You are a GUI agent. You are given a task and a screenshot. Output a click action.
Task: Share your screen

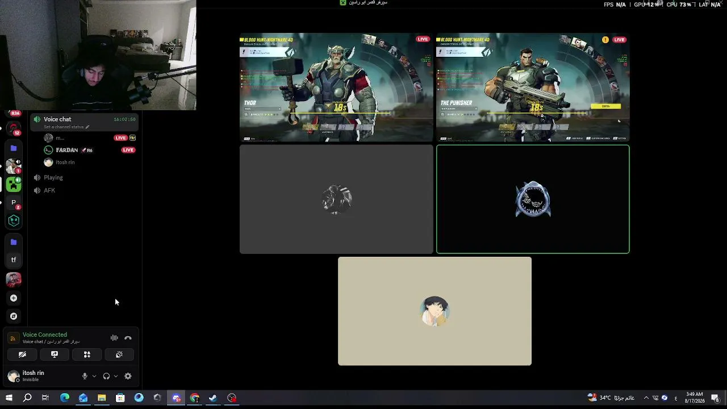55,354
